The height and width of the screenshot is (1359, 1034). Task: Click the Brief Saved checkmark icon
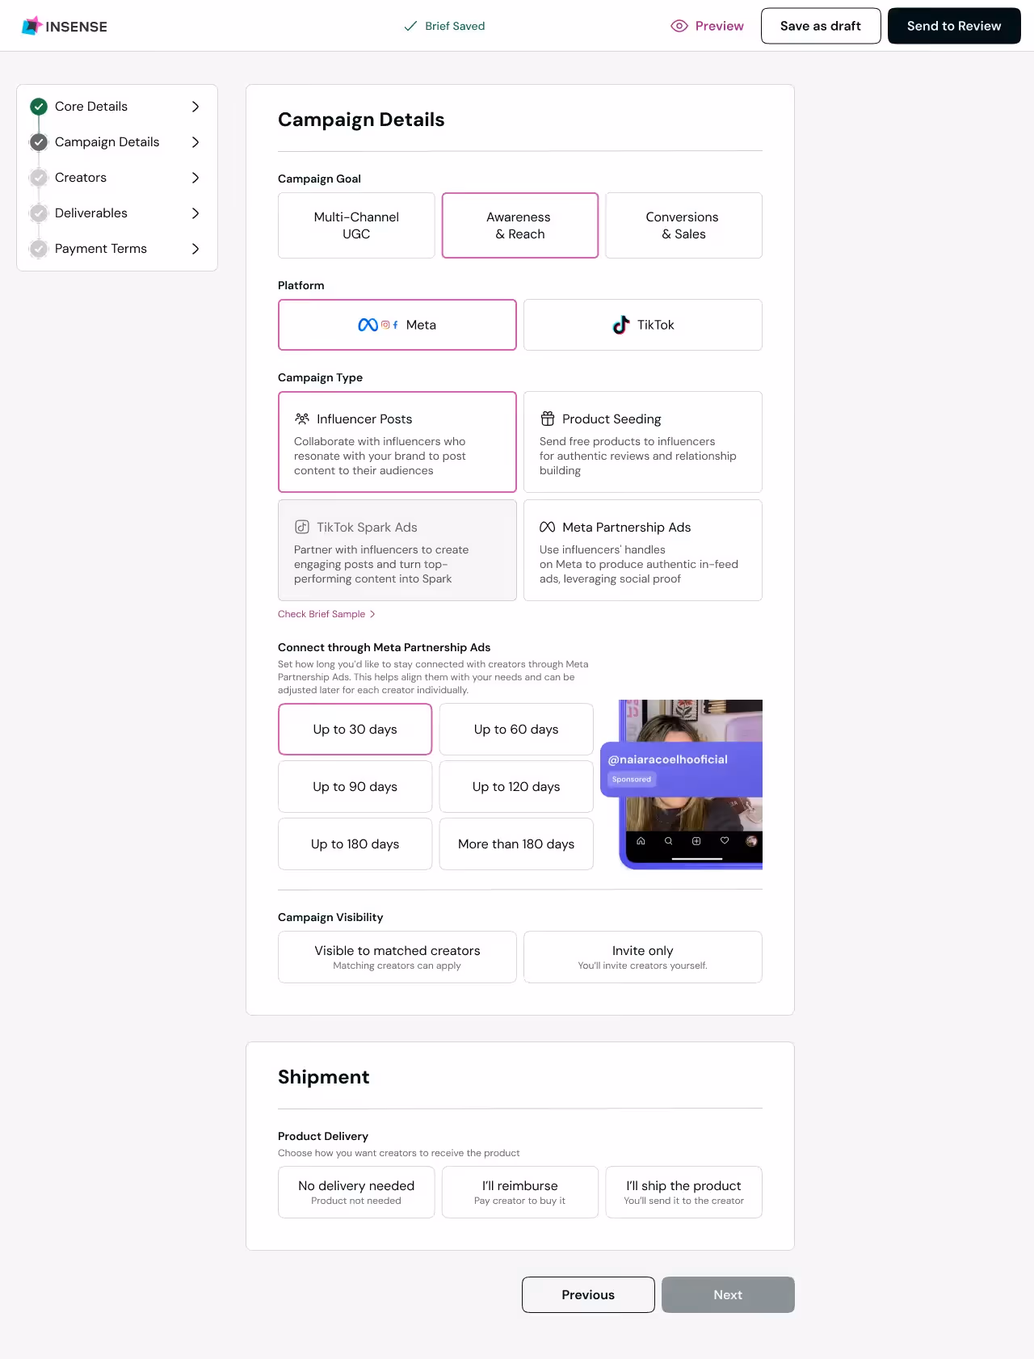[410, 26]
